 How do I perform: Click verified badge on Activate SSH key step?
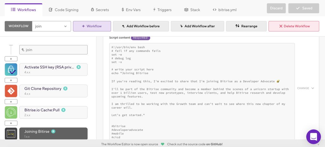click(x=78, y=67)
